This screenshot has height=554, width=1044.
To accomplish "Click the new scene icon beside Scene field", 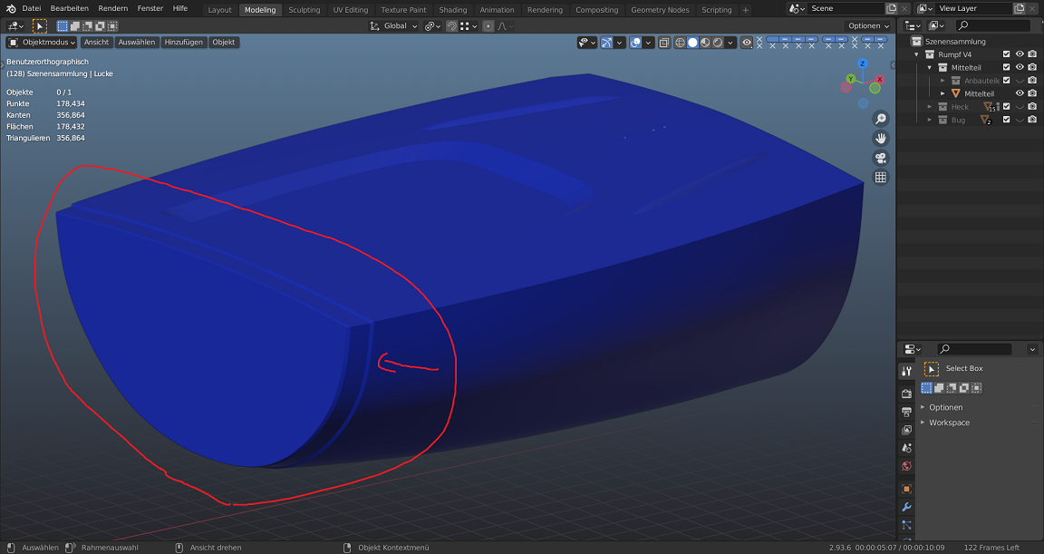I will pyautogui.click(x=892, y=9).
